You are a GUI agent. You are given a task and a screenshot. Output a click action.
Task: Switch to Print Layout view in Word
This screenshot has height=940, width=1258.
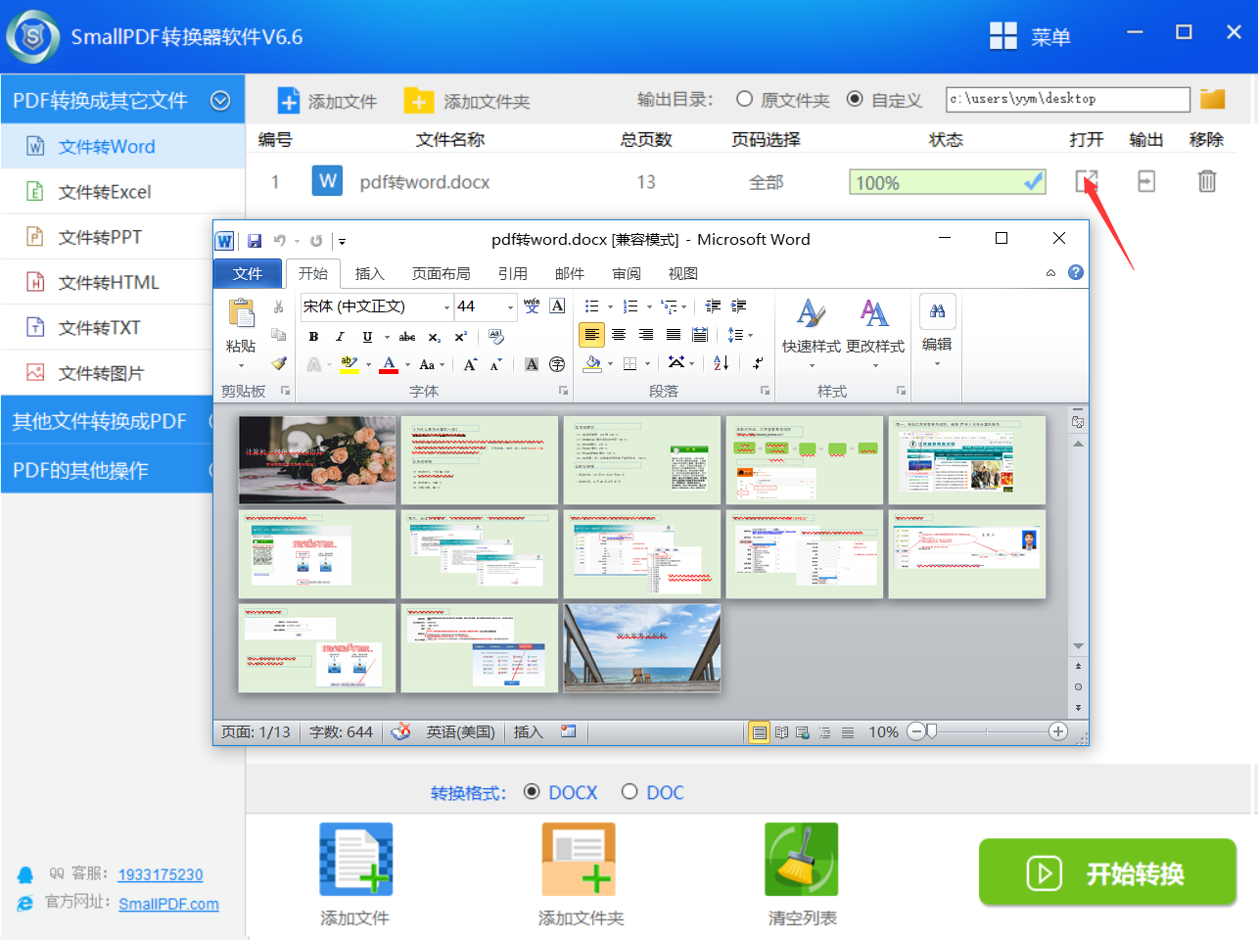coord(759,731)
